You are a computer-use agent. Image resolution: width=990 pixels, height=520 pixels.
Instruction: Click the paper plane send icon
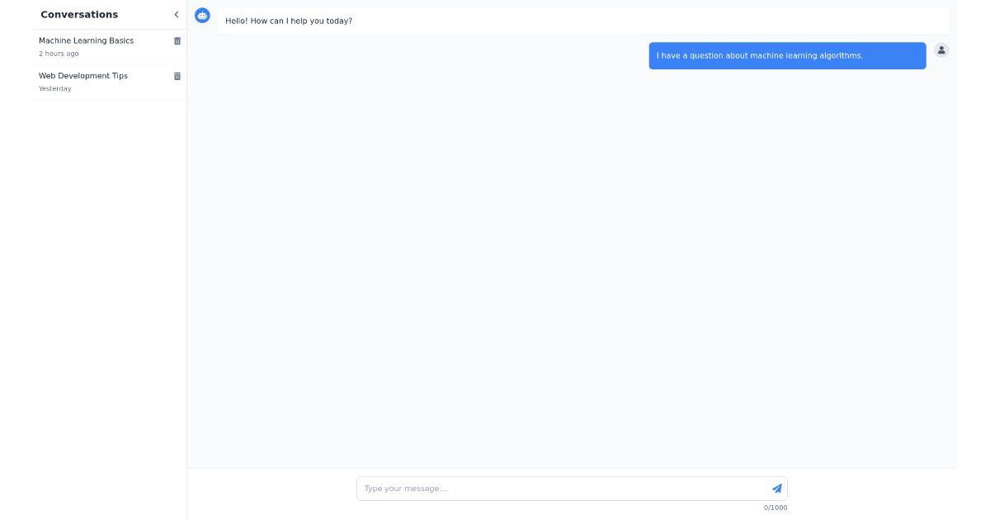(x=776, y=488)
